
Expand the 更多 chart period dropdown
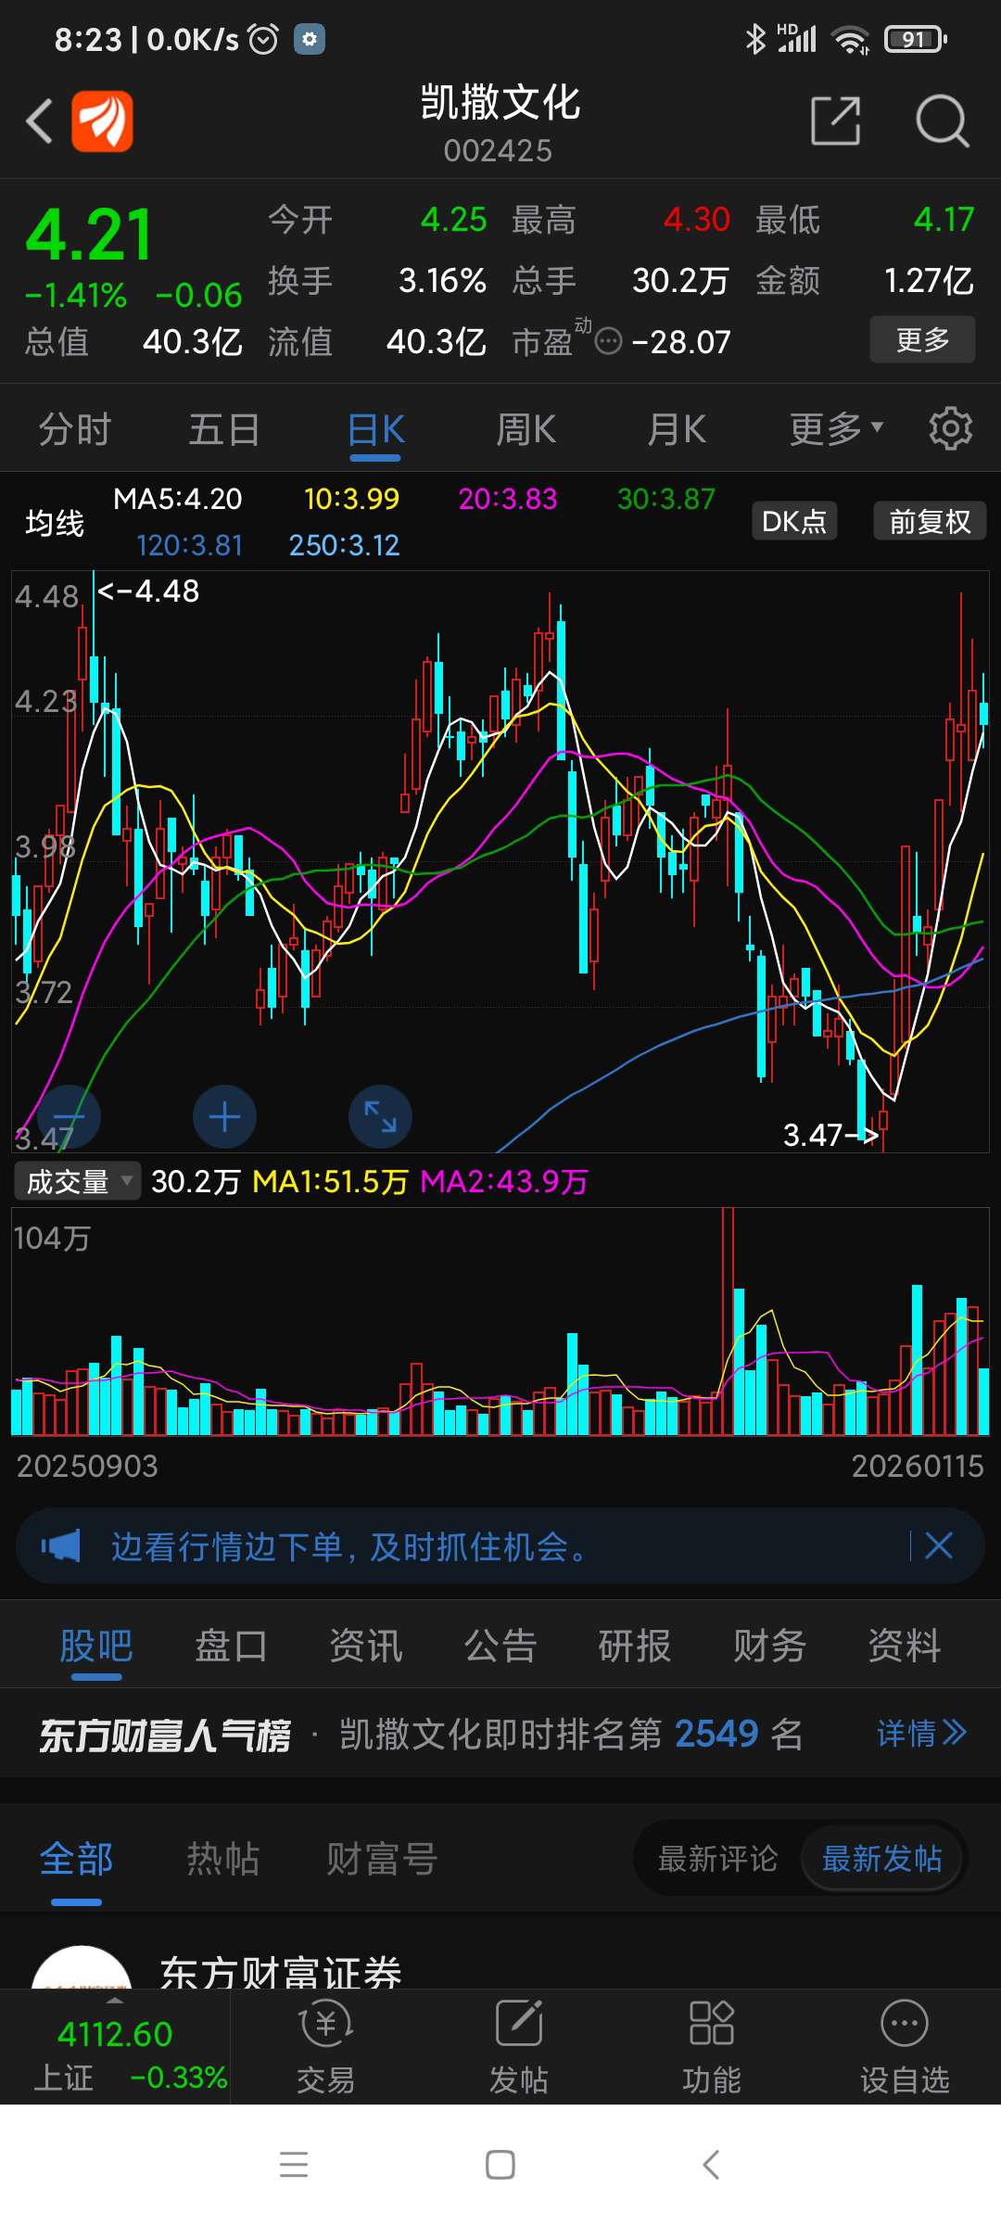836,429
